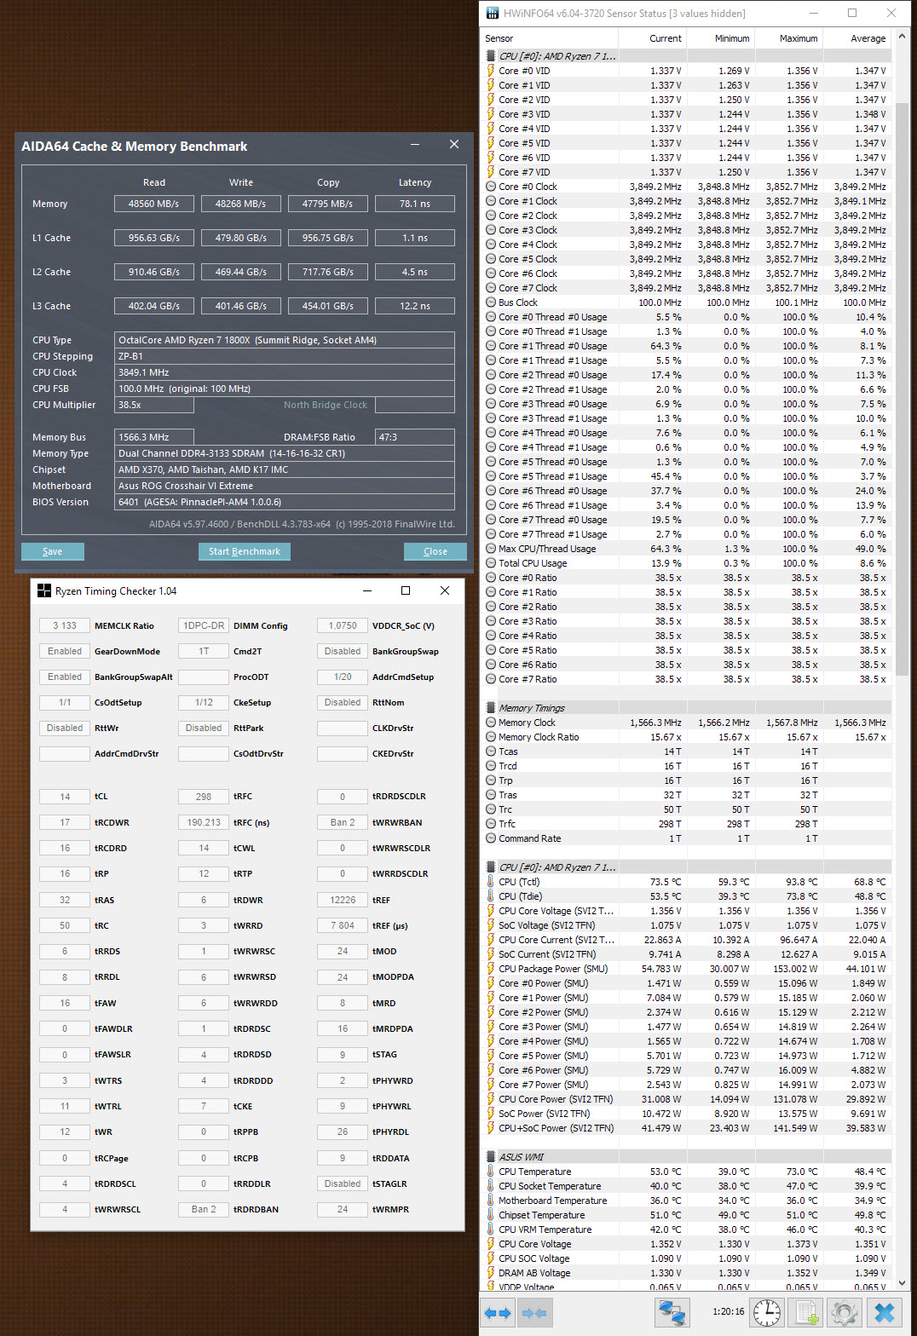Click the thermometer icon beside CPU Socket Temperature
The height and width of the screenshot is (1336, 917).
491,1186
